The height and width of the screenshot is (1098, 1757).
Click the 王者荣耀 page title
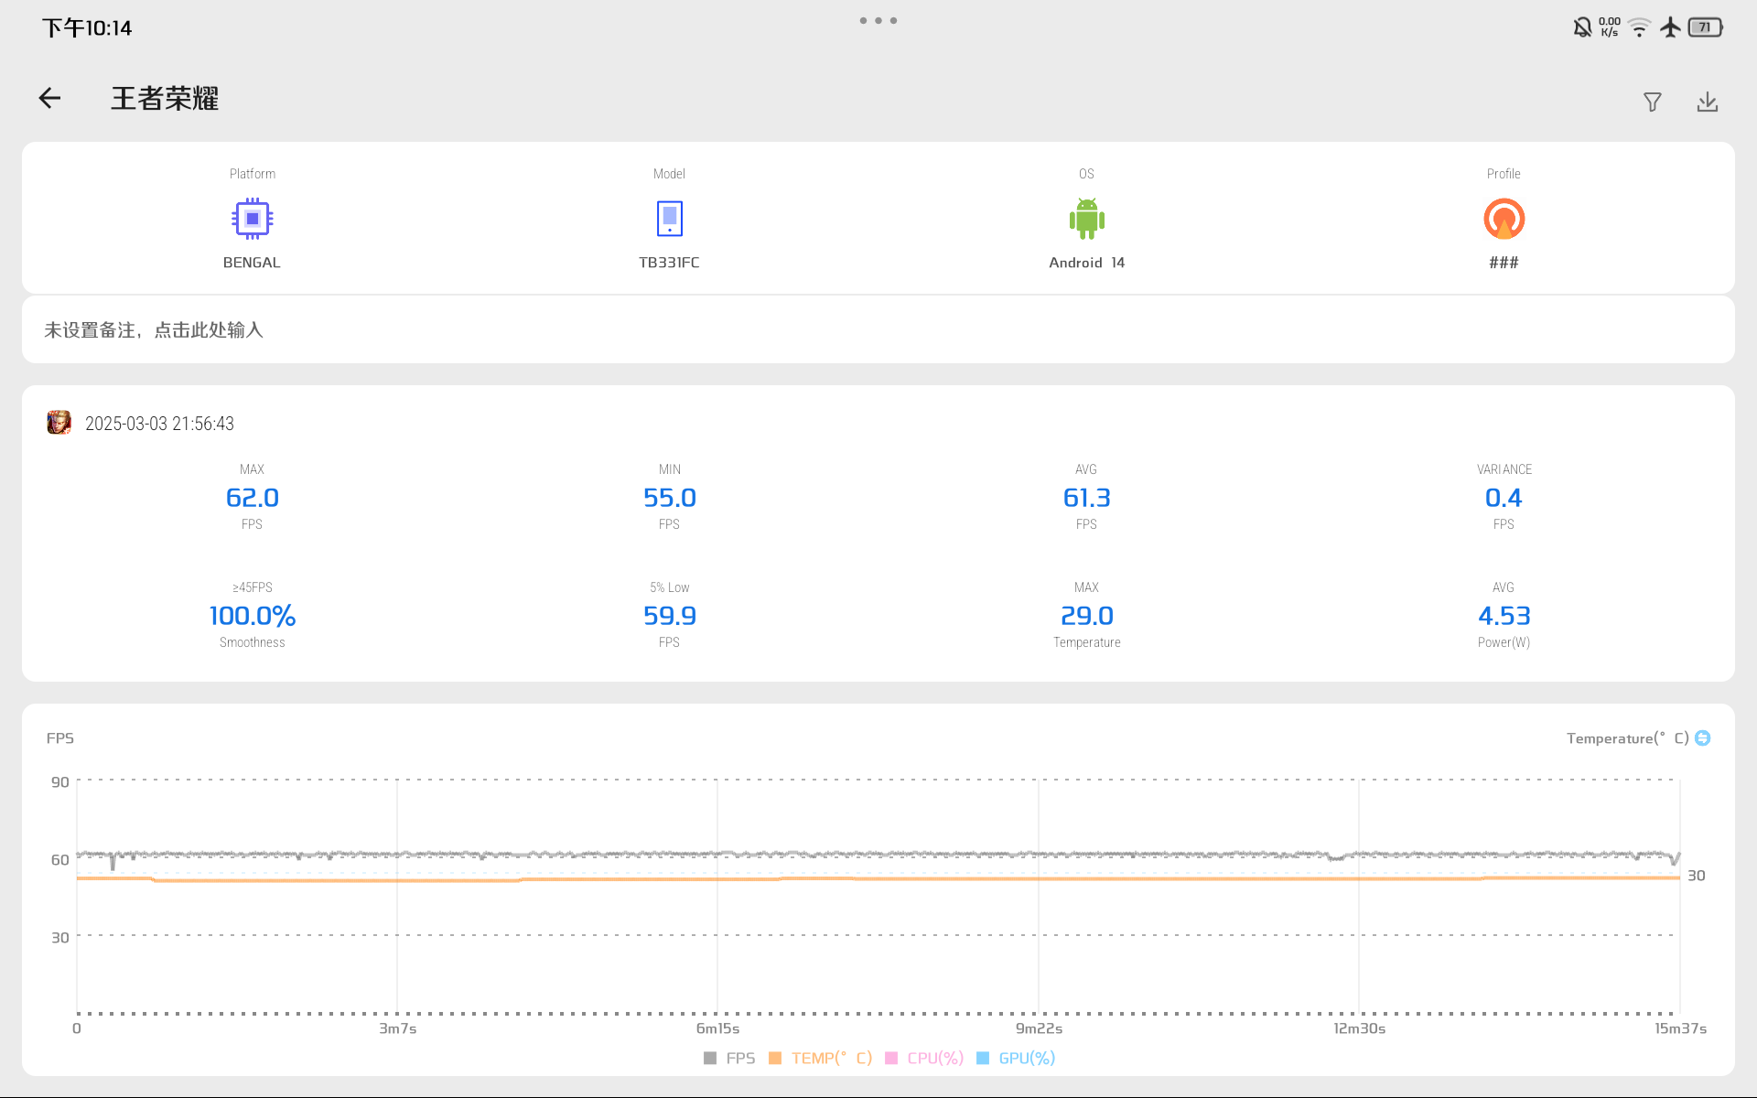(x=165, y=99)
